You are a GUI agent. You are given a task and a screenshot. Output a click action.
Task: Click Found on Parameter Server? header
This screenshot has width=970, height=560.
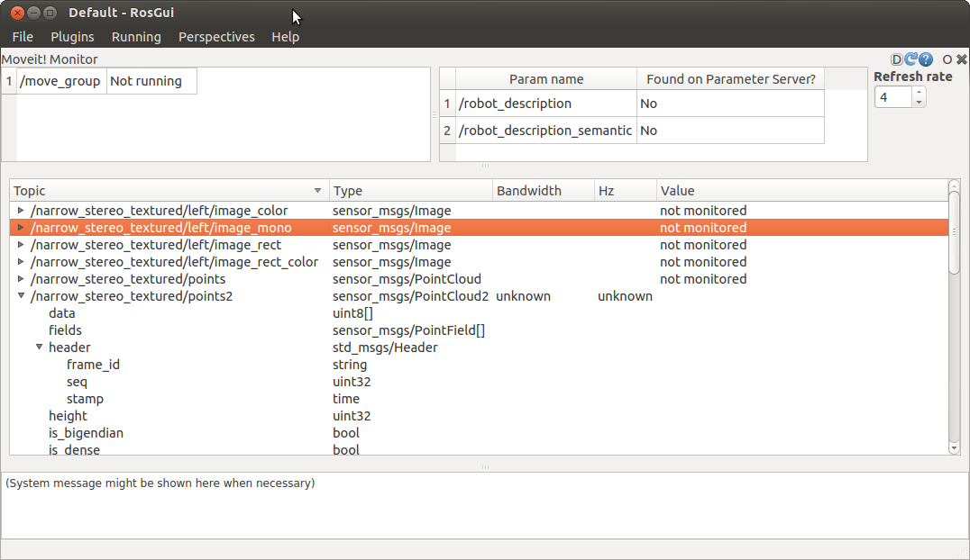[x=730, y=79]
